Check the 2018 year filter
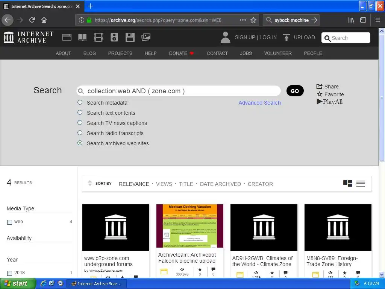 click(x=9, y=273)
